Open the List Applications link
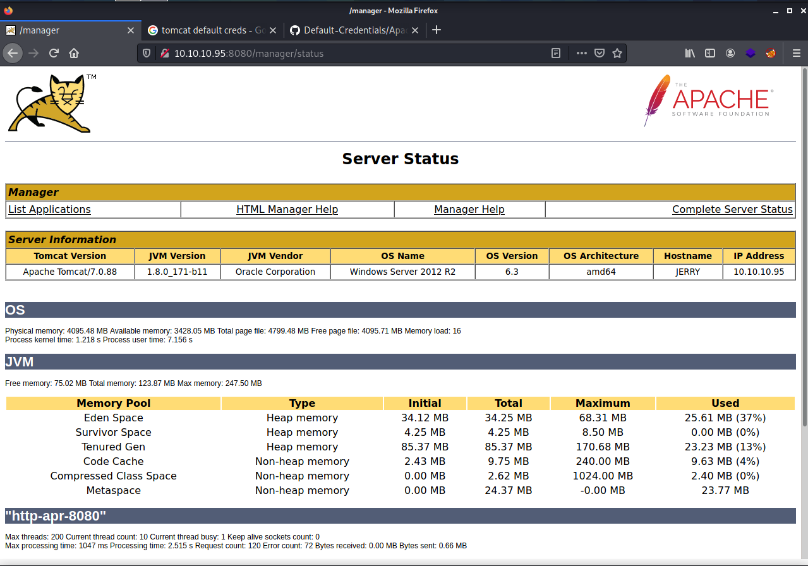The width and height of the screenshot is (808, 566). pos(49,210)
